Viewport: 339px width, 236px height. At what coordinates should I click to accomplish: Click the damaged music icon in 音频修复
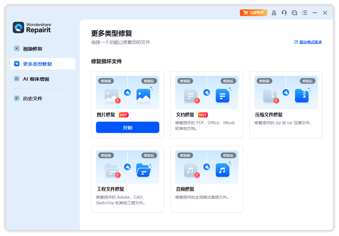click(192, 170)
